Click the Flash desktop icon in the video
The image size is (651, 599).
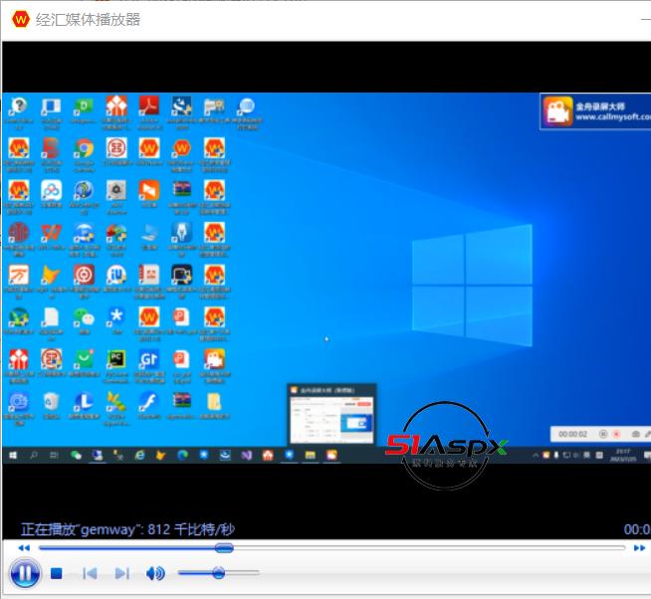click(x=149, y=402)
